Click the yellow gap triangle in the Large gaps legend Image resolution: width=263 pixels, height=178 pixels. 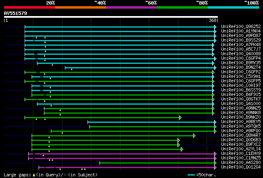point(34,175)
